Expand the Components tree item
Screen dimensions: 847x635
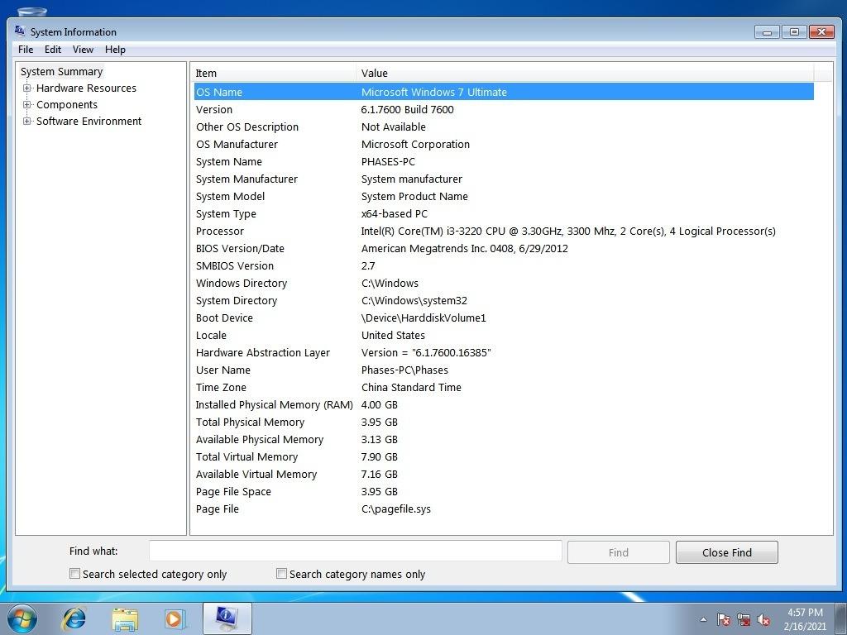27,104
